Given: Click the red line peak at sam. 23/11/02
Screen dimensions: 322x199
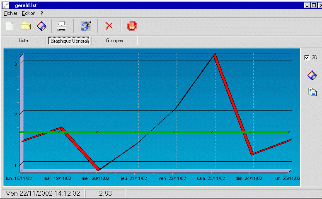Looking at the screenshot, I should 214,55.
